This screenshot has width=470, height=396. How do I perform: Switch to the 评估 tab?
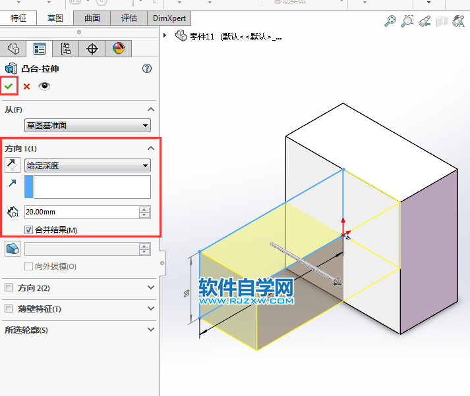(x=129, y=18)
